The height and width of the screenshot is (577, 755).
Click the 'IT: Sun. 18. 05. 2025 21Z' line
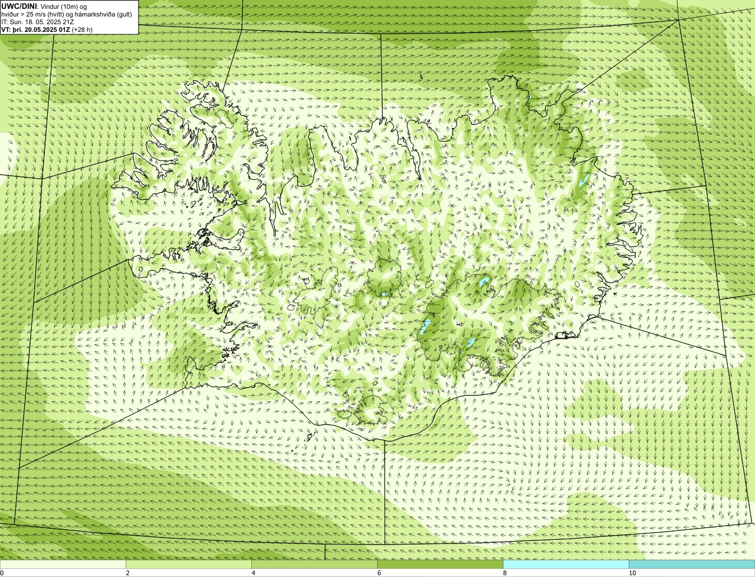point(37,22)
